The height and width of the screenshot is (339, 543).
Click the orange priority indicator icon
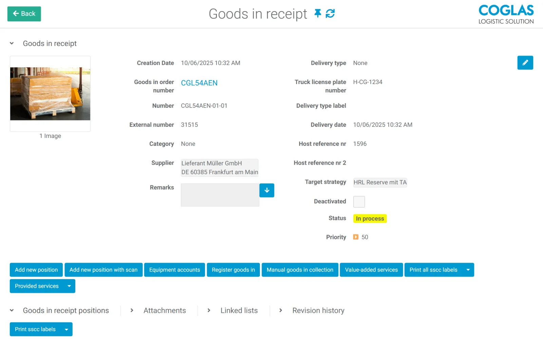click(356, 237)
